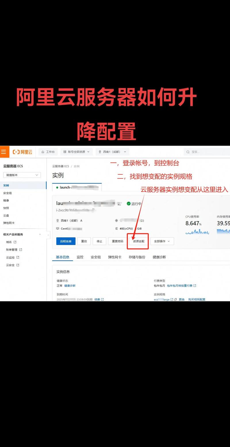Click the 远程连接 button

(66, 241)
